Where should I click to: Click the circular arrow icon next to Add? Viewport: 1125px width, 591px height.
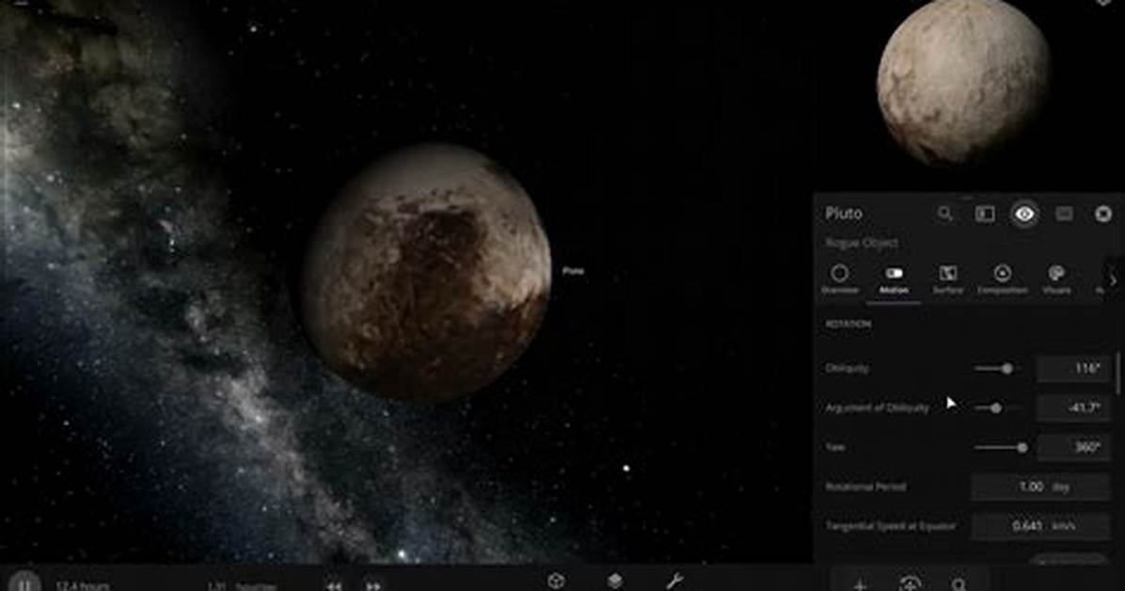(910, 583)
